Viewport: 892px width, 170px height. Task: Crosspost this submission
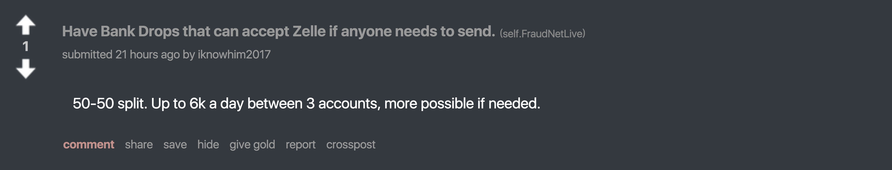coord(350,144)
